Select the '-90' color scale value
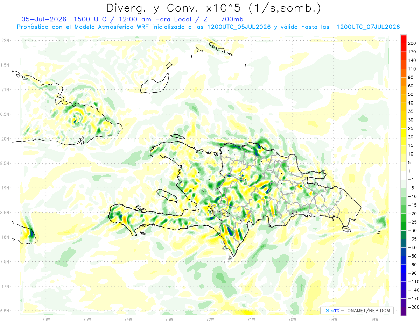Viewport: 420px width, 324px height. coord(413,273)
